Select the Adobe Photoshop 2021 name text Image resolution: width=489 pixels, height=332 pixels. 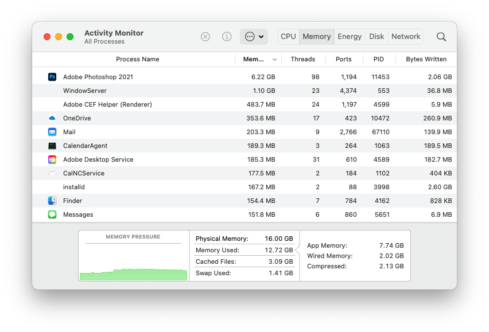[x=98, y=77]
